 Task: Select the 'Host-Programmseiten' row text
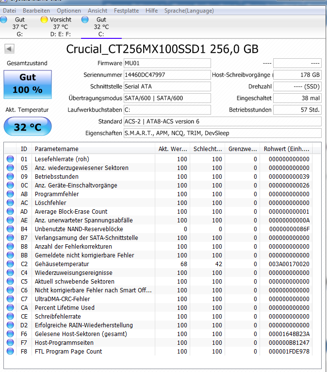point(64,342)
